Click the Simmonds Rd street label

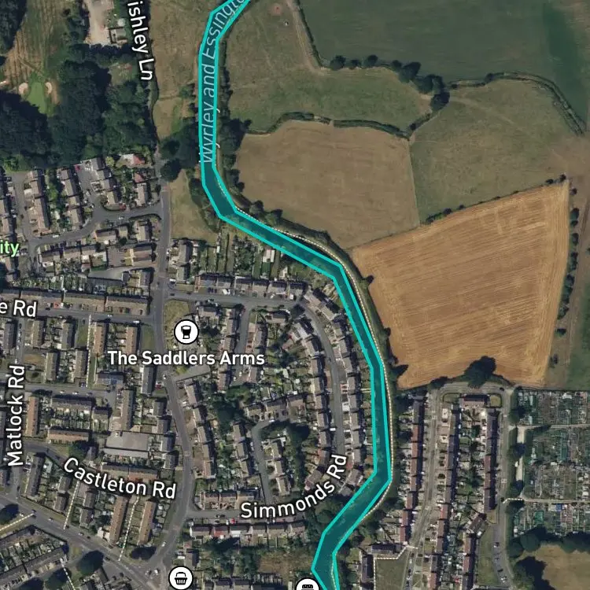(293, 487)
